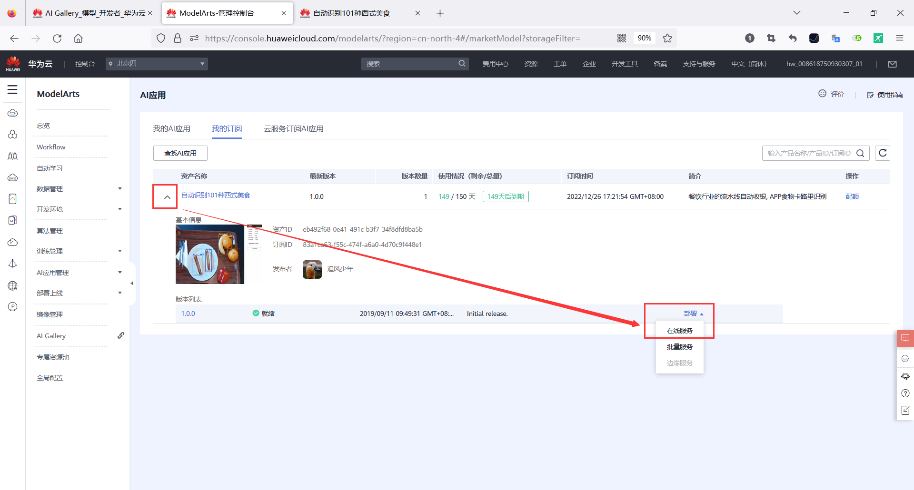Viewport: 914px width, 490px height.
Task: Open 自动学习 in the sidebar
Action: pos(50,168)
